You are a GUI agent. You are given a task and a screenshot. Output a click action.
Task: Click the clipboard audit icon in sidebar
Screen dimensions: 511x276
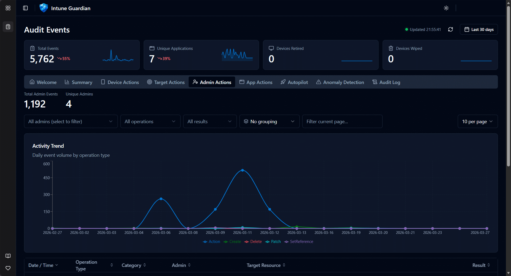(8, 27)
